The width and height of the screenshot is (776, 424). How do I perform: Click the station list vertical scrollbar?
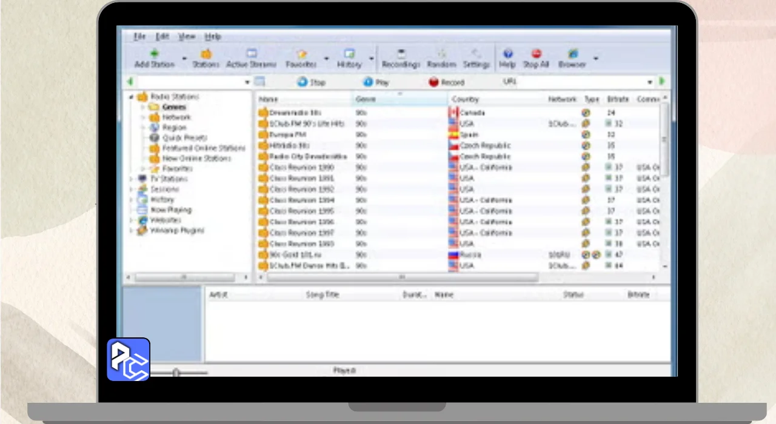pyautogui.click(x=664, y=139)
